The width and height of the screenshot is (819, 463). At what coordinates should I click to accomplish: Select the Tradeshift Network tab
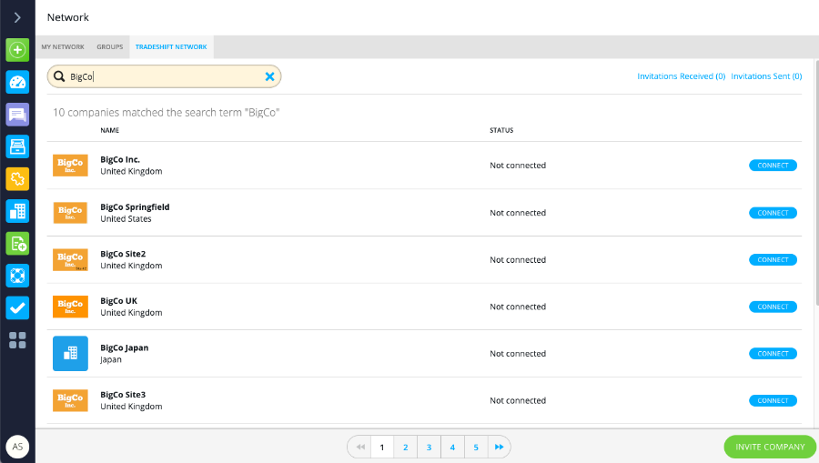pos(171,47)
